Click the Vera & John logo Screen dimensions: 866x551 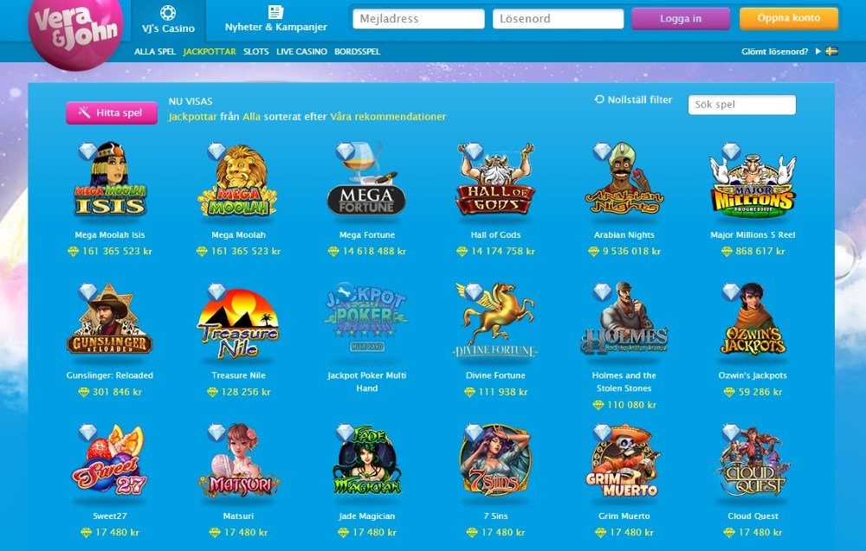(75, 33)
